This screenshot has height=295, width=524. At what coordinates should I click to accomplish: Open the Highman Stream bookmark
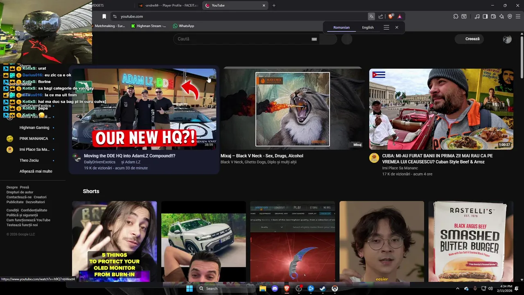149,26
